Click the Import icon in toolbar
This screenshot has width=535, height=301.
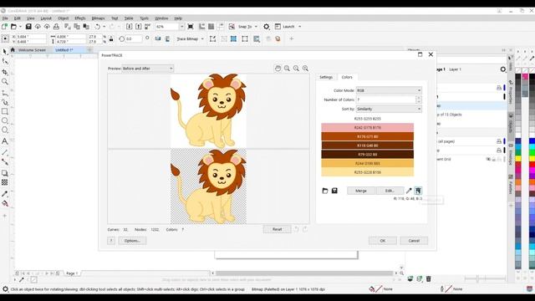[x=129, y=27]
